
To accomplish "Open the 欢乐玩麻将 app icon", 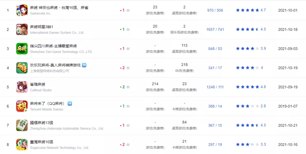I will click(x=22, y=68).
